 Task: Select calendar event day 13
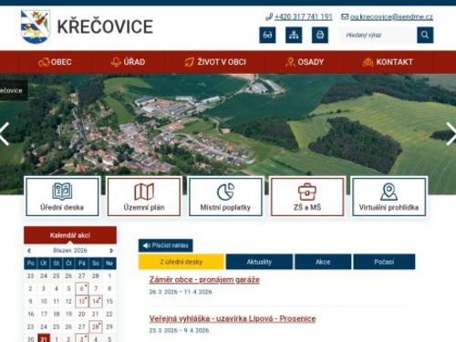pos(82,301)
